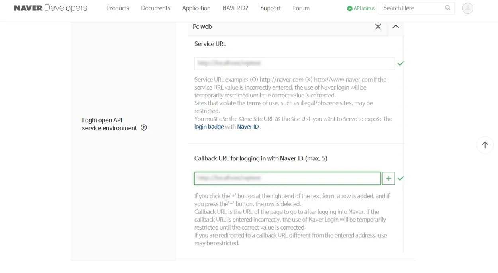Screen dimensions: 498x273
Task: Open the user profile avatar
Action: [468, 8]
